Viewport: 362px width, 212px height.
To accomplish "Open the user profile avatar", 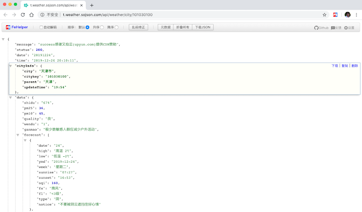I will point(347,15).
